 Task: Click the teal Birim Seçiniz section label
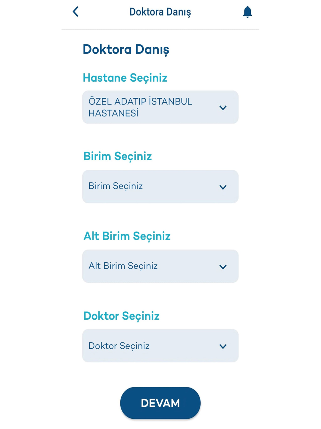[117, 156]
